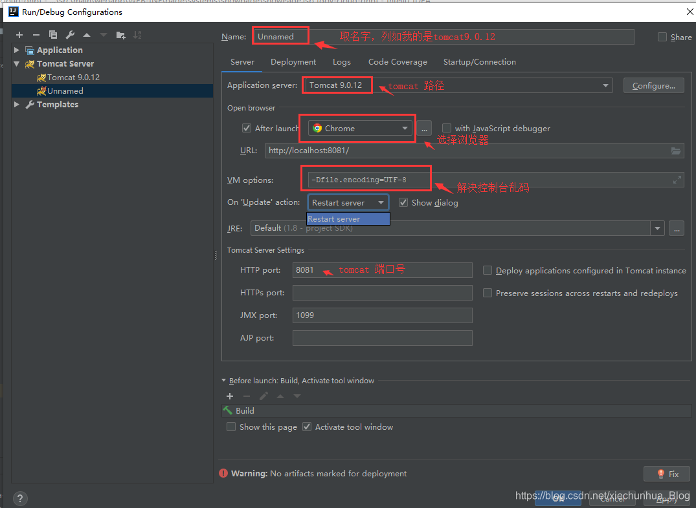Click the red warning icon
696x508 pixels.
(223, 474)
